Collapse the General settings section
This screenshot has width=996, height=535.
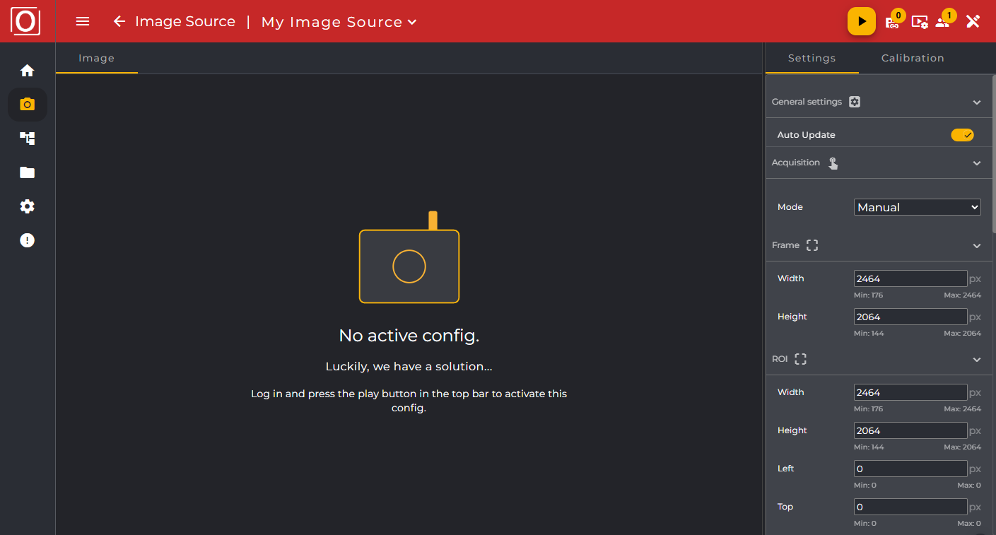point(977,102)
